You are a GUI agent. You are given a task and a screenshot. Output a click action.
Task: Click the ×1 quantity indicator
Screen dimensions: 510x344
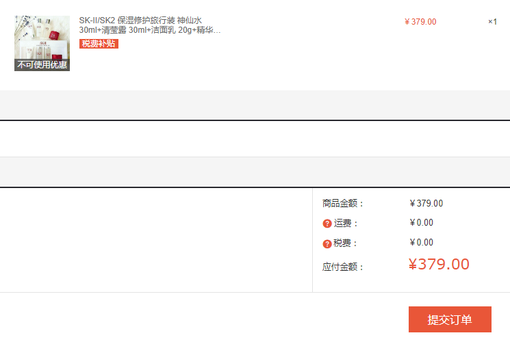(x=492, y=22)
